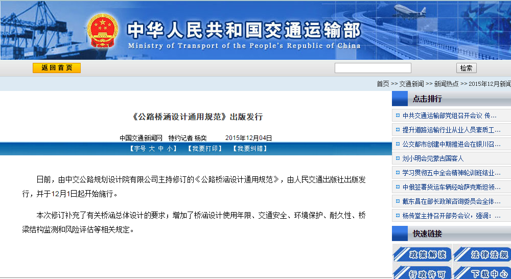The width and height of the screenshot is (511, 279).
Task: Click bullet icon beside 学习贯彻五中全会 item
Action: 398,172
